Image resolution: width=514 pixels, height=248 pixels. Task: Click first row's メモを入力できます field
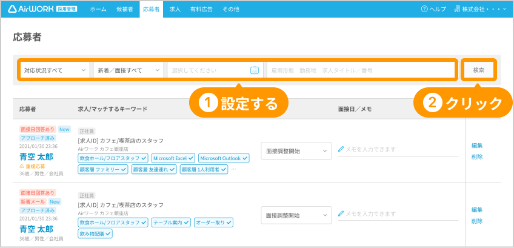pos(398,150)
